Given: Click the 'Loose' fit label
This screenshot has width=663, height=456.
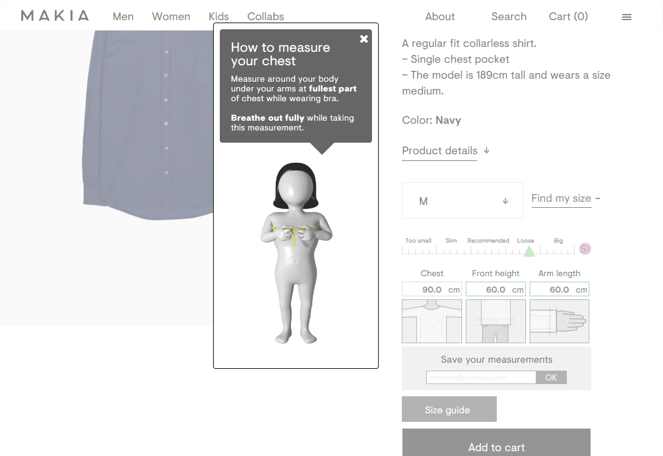Looking at the screenshot, I should (x=525, y=240).
